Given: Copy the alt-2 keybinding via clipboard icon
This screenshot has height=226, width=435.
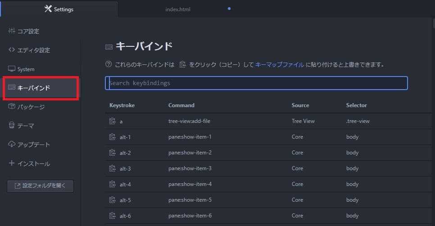Looking at the screenshot, I should [x=113, y=153].
